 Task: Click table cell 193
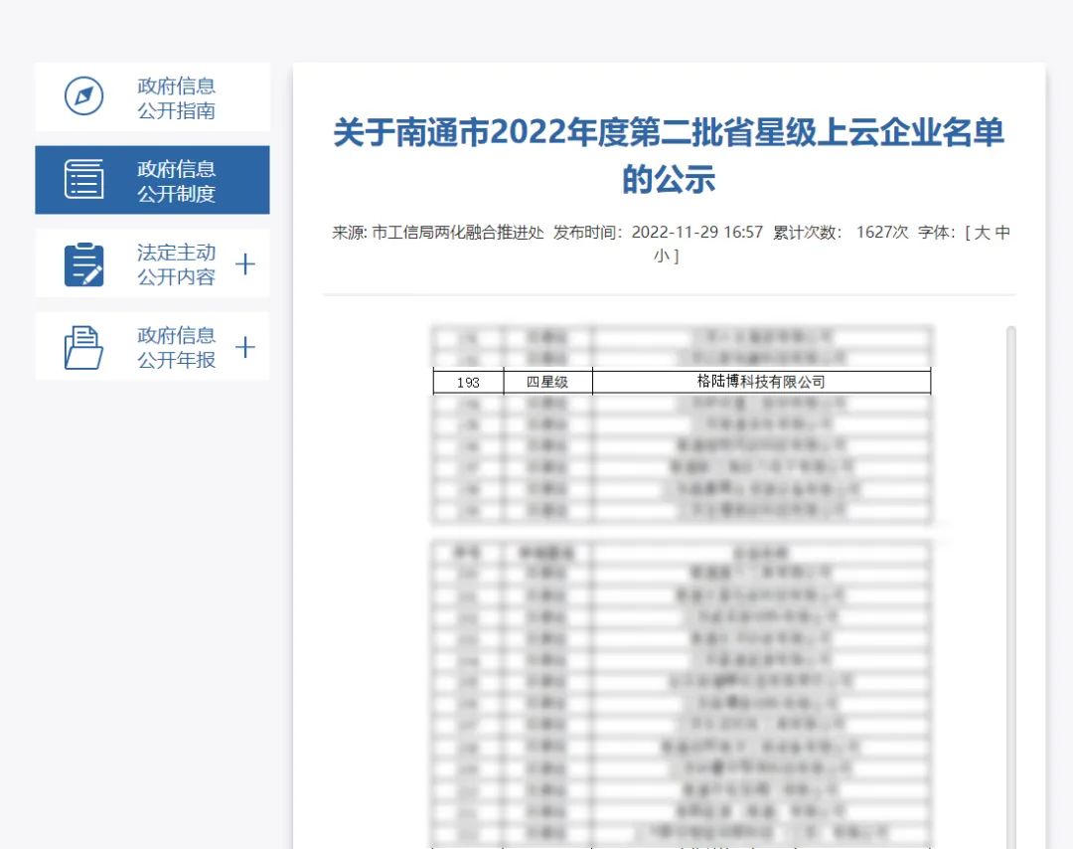pyautogui.click(x=468, y=382)
